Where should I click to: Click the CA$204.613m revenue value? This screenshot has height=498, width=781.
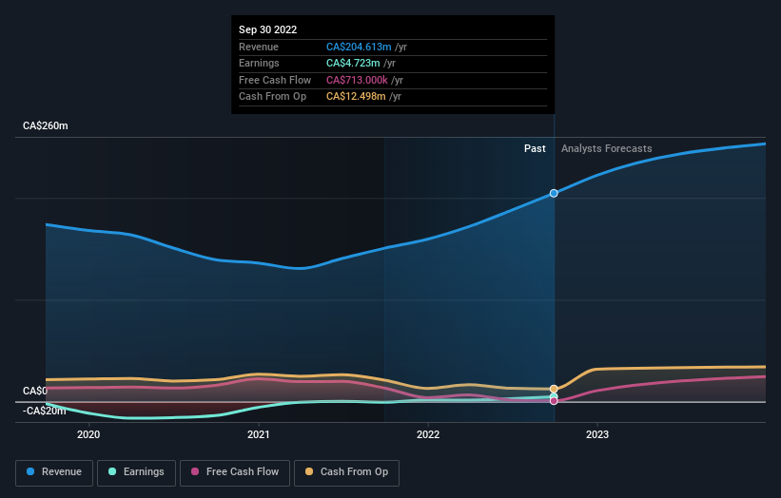[x=359, y=47]
